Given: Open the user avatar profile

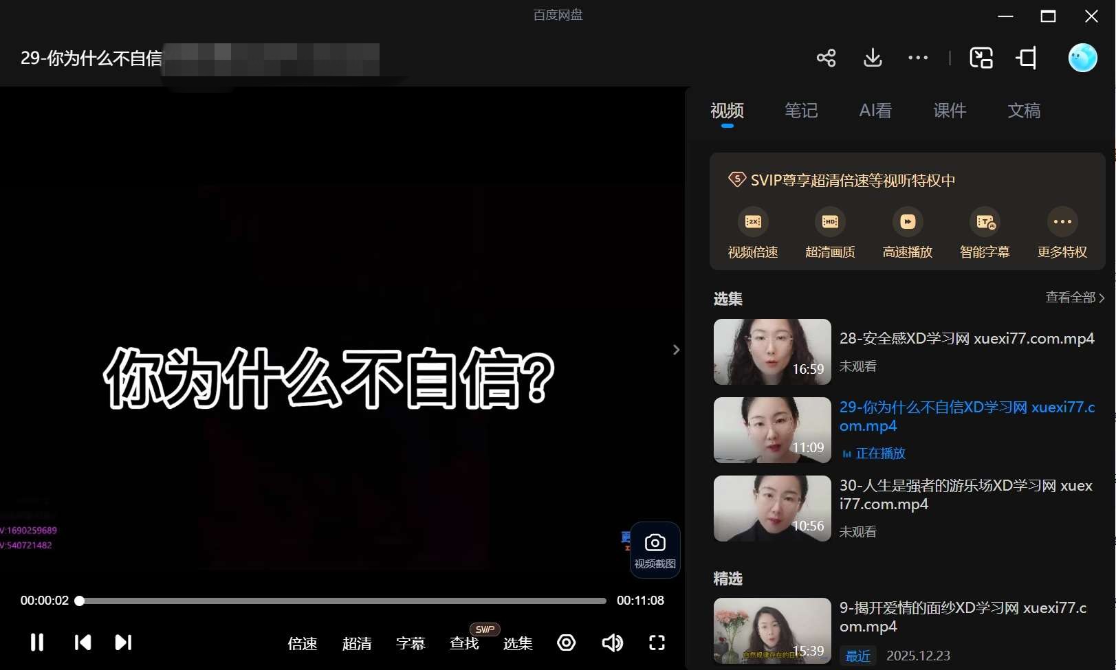Looking at the screenshot, I should (x=1082, y=58).
